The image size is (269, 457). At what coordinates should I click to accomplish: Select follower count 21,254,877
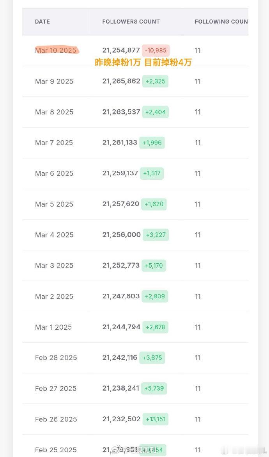point(121,50)
